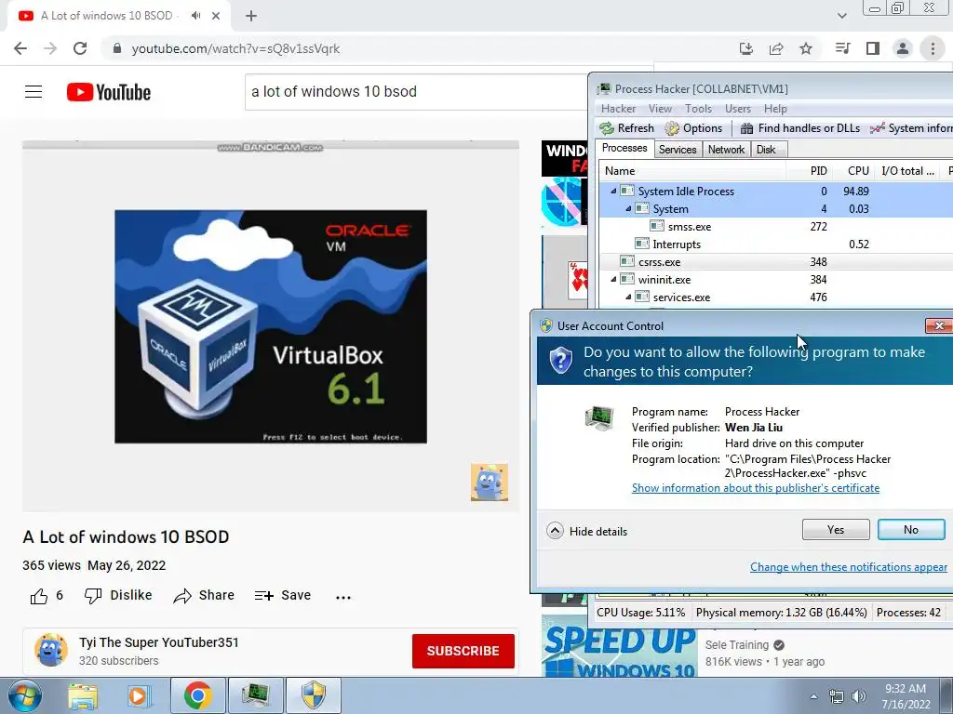The image size is (953, 714).
Task: Click the Chrome forward arrow
Action: point(50,48)
